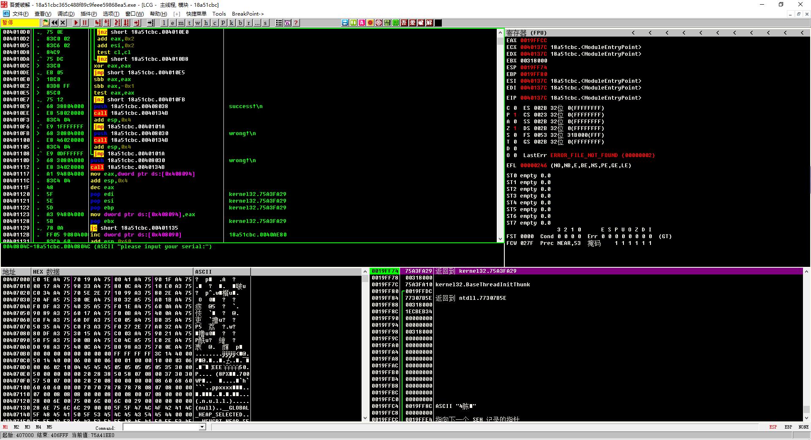This screenshot has height=440, width=811.
Task: Show patches with the 'P' button
Action: pos(223,23)
